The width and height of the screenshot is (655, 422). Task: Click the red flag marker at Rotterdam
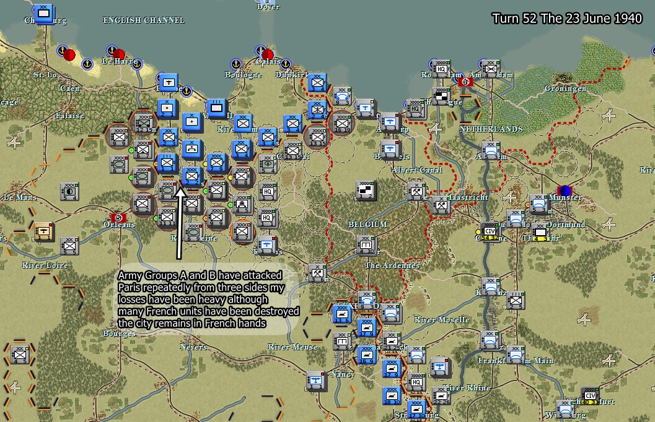pos(465,82)
